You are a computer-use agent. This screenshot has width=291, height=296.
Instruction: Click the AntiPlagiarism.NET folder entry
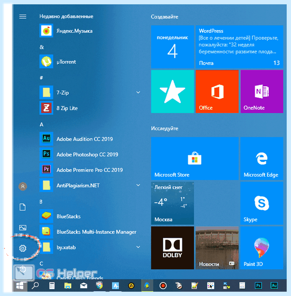(x=90, y=185)
